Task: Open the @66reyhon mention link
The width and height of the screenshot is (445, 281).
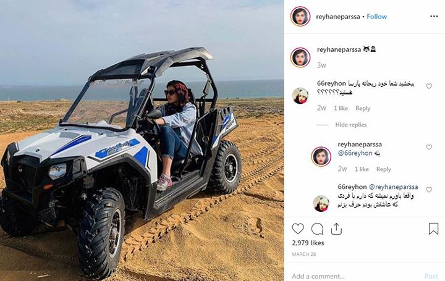Action: click(x=355, y=153)
